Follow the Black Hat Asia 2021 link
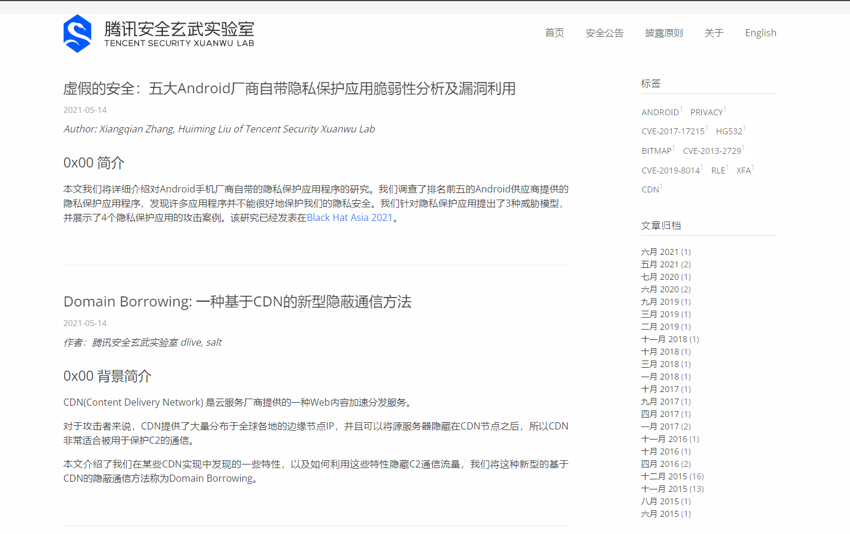The height and width of the screenshot is (534, 850). point(350,217)
